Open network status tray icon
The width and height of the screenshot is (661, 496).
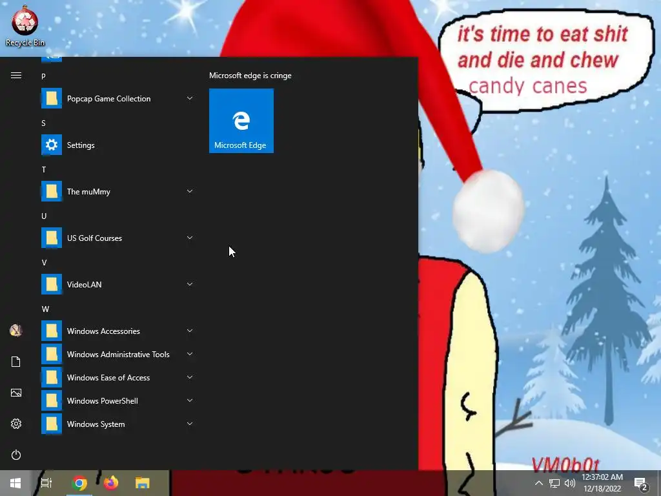click(554, 483)
